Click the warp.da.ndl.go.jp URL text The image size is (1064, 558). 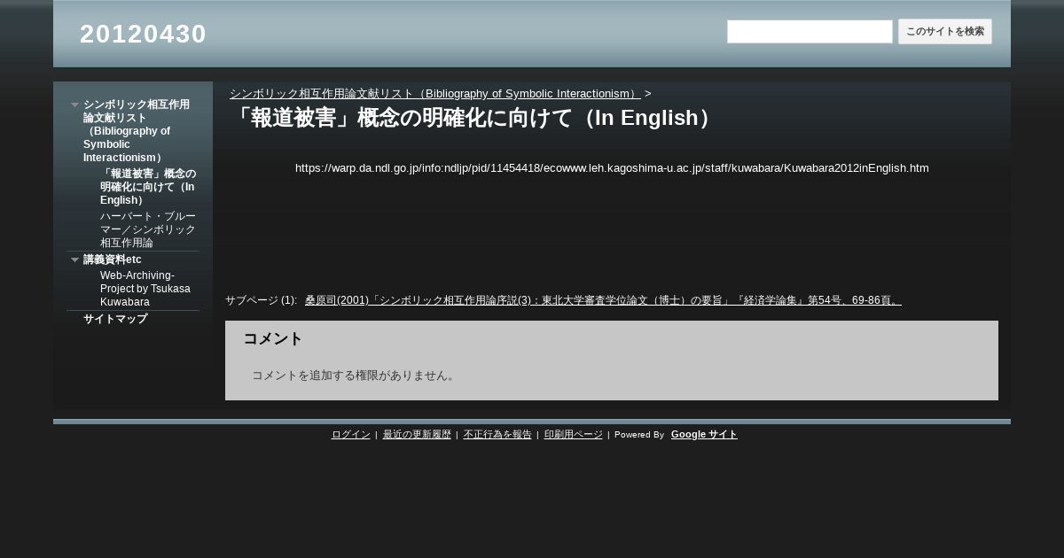612,167
